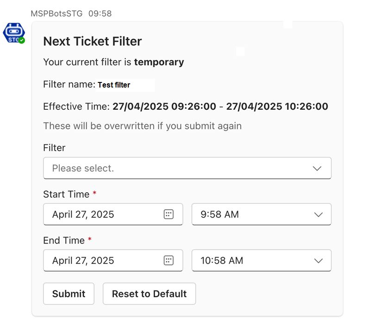The image size is (367, 320).
Task: Click the 'Test filter' filter name text
Action: click(114, 85)
